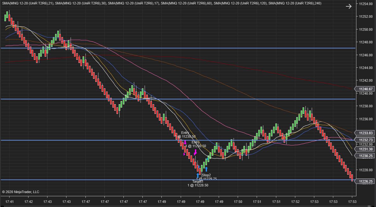376x207 pixels.
Task: Click the 11244.00 price axis label
Action: 366,68
